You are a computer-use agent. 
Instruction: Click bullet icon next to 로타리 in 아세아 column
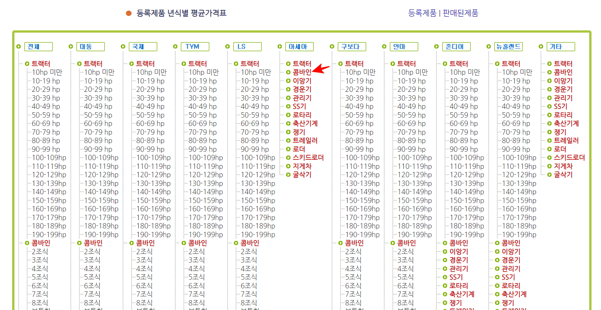(288, 115)
